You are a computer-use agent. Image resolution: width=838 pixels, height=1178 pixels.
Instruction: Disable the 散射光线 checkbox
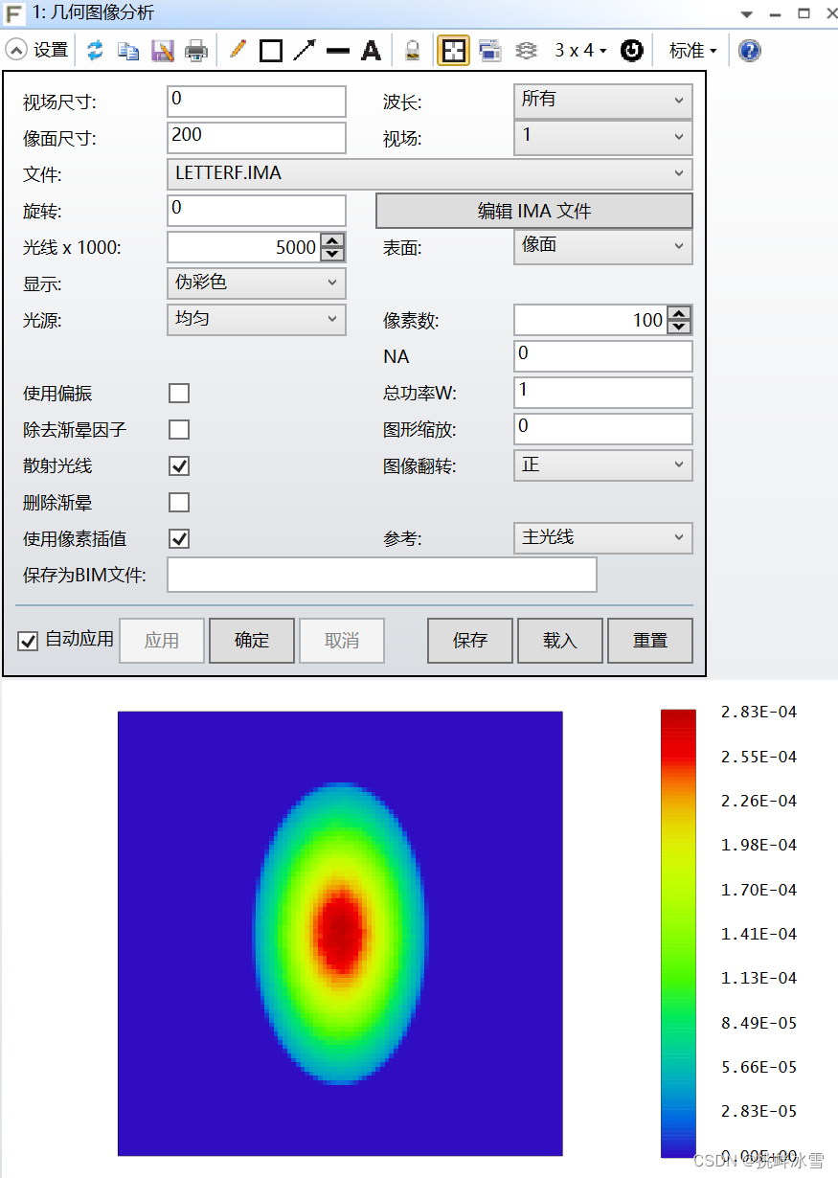coord(179,465)
